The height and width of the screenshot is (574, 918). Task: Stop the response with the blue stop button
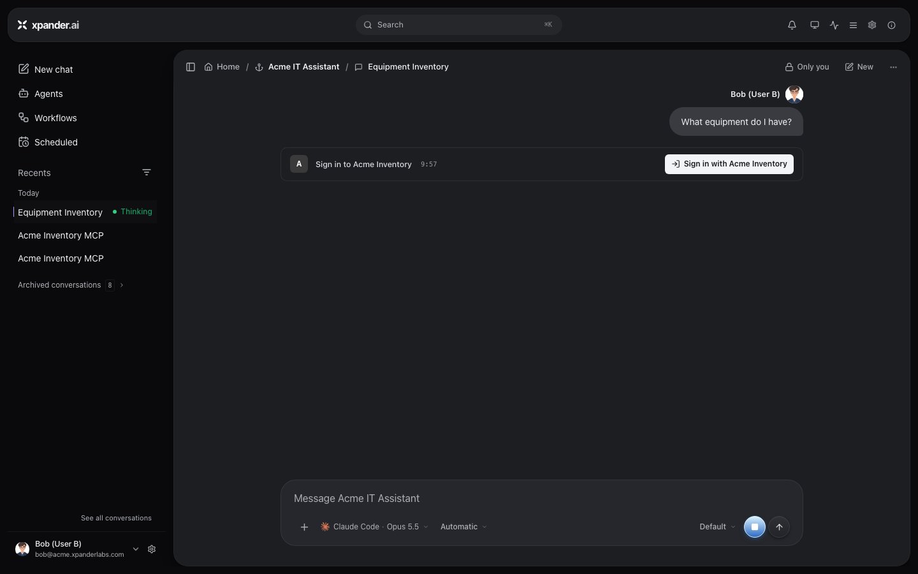(x=755, y=527)
